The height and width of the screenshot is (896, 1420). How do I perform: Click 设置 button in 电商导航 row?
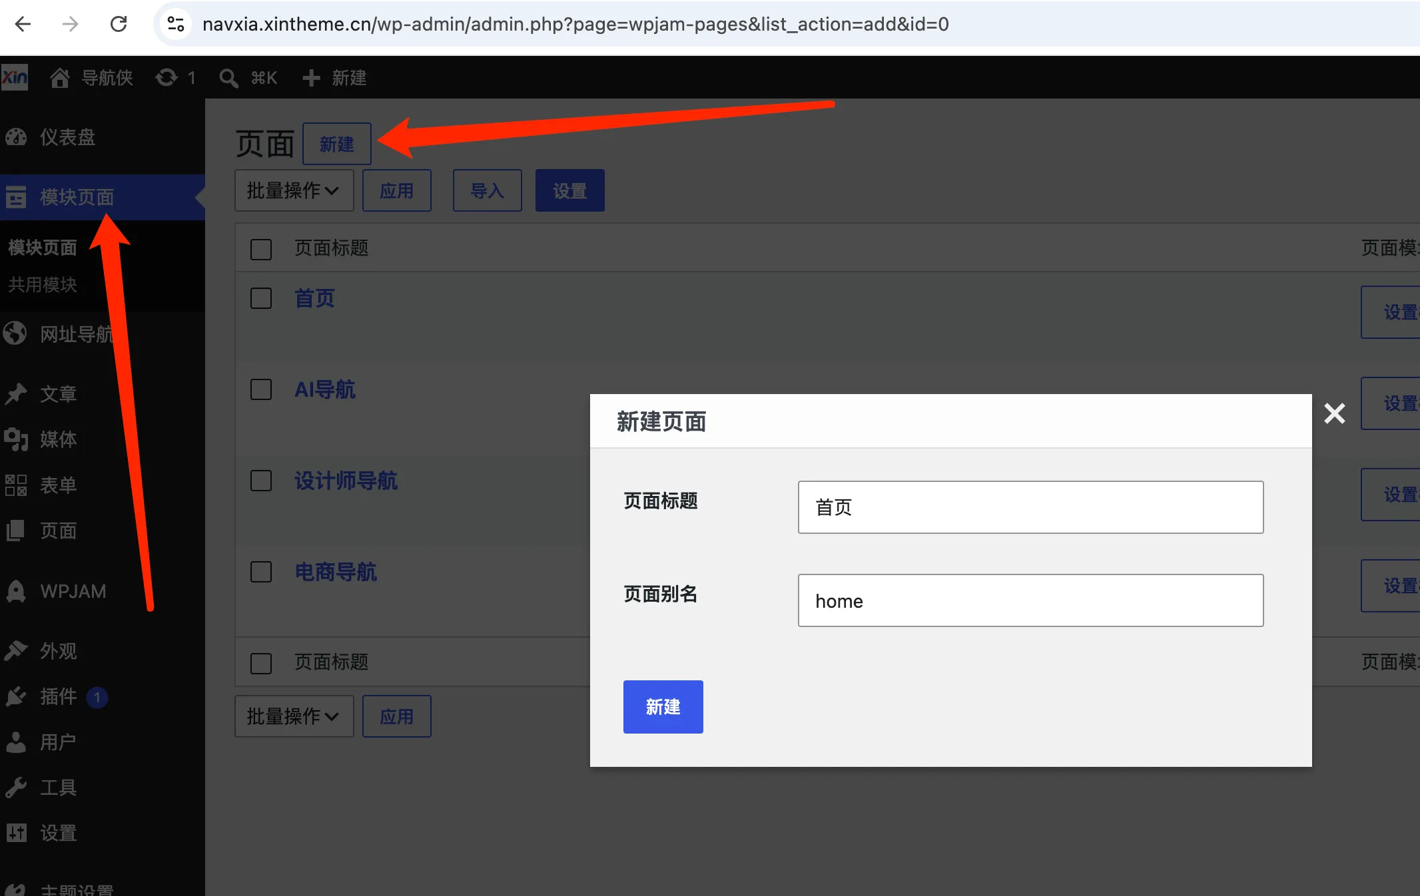(1391, 586)
